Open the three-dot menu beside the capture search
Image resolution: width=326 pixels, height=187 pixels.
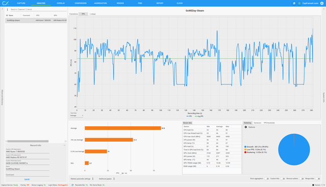[8, 10]
